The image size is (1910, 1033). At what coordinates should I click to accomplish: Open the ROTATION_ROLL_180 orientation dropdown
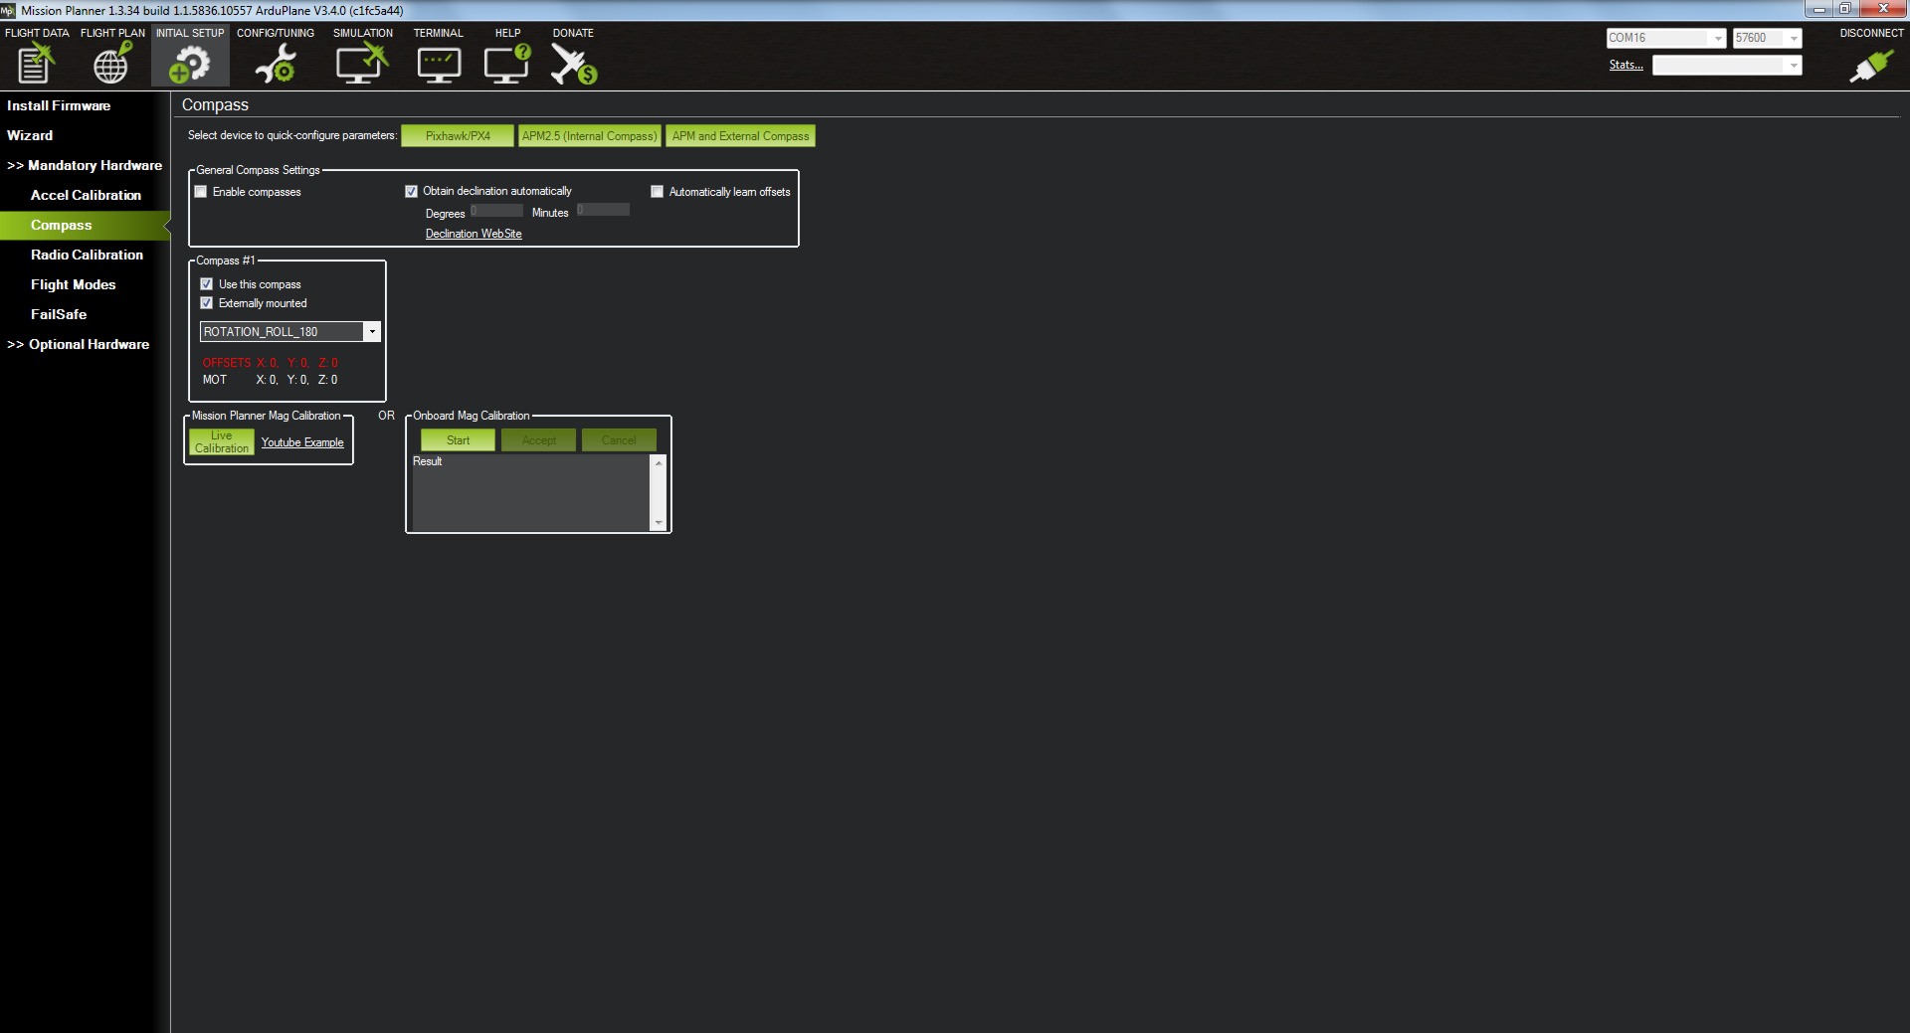point(372,332)
